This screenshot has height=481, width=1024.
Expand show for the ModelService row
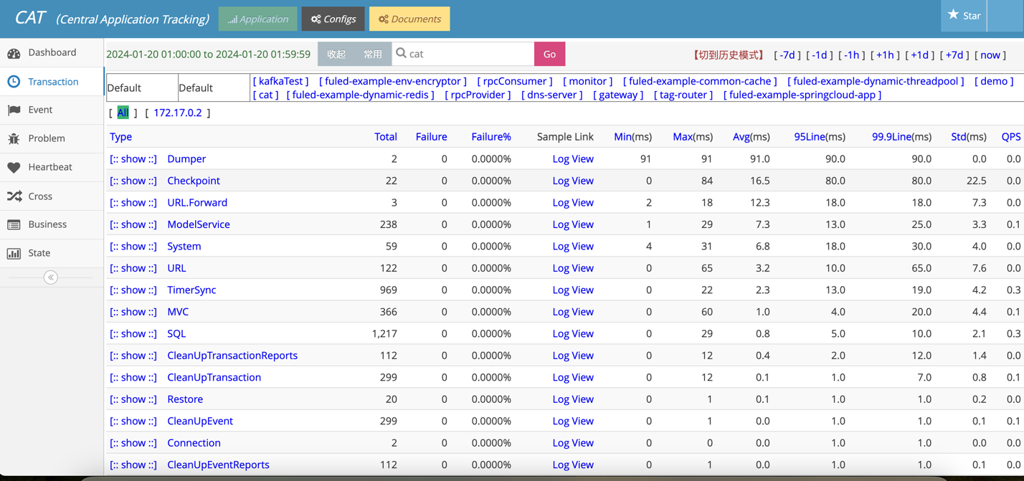(x=133, y=224)
